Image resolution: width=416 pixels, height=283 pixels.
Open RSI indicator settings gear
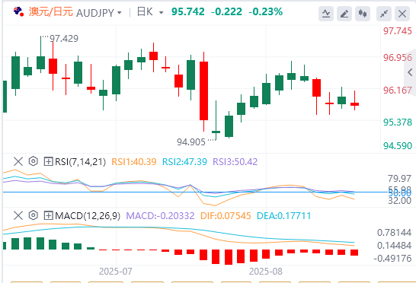pos(34,161)
